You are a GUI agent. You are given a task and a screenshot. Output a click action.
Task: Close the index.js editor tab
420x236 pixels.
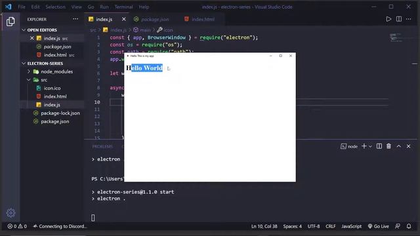[x=124, y=19]
